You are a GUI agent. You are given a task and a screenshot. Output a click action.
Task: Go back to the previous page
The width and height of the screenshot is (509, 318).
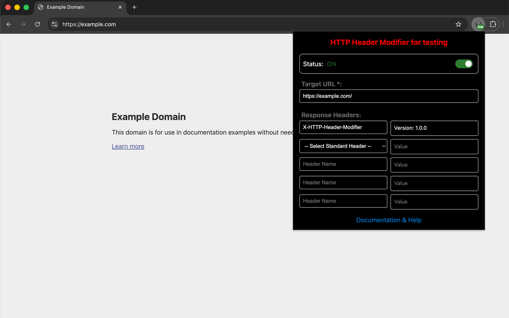click(x=9, y=24)
